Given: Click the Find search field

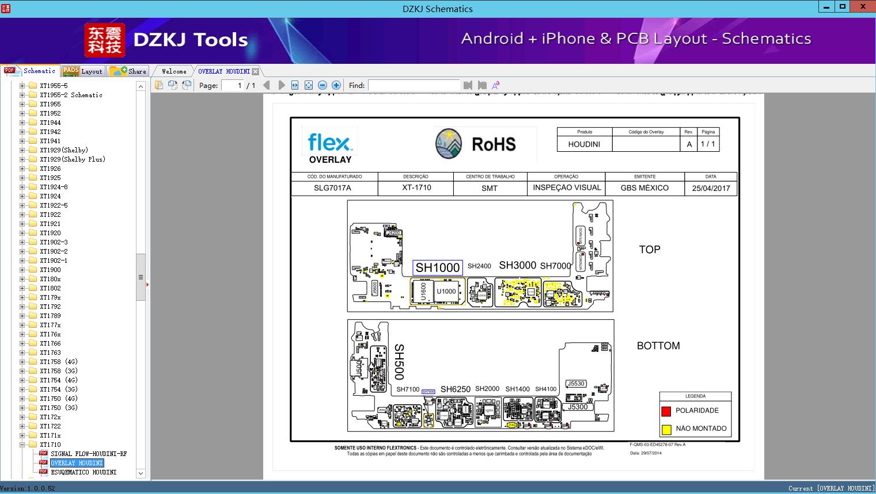Looking at the screenshot, I should (x=414, y=85).
